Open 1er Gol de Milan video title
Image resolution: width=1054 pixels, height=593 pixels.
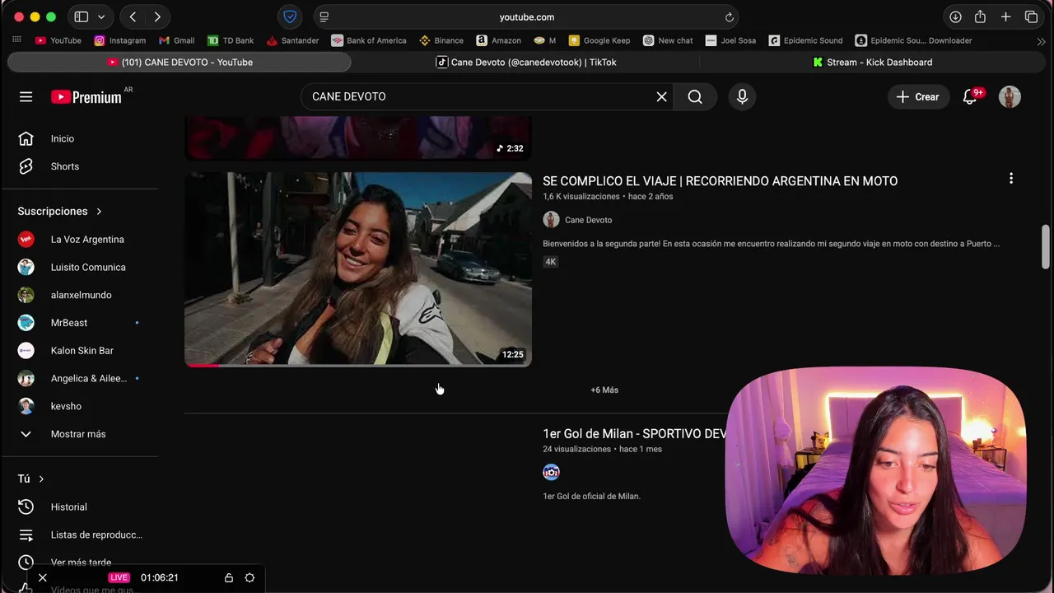[x=634, y=434]
